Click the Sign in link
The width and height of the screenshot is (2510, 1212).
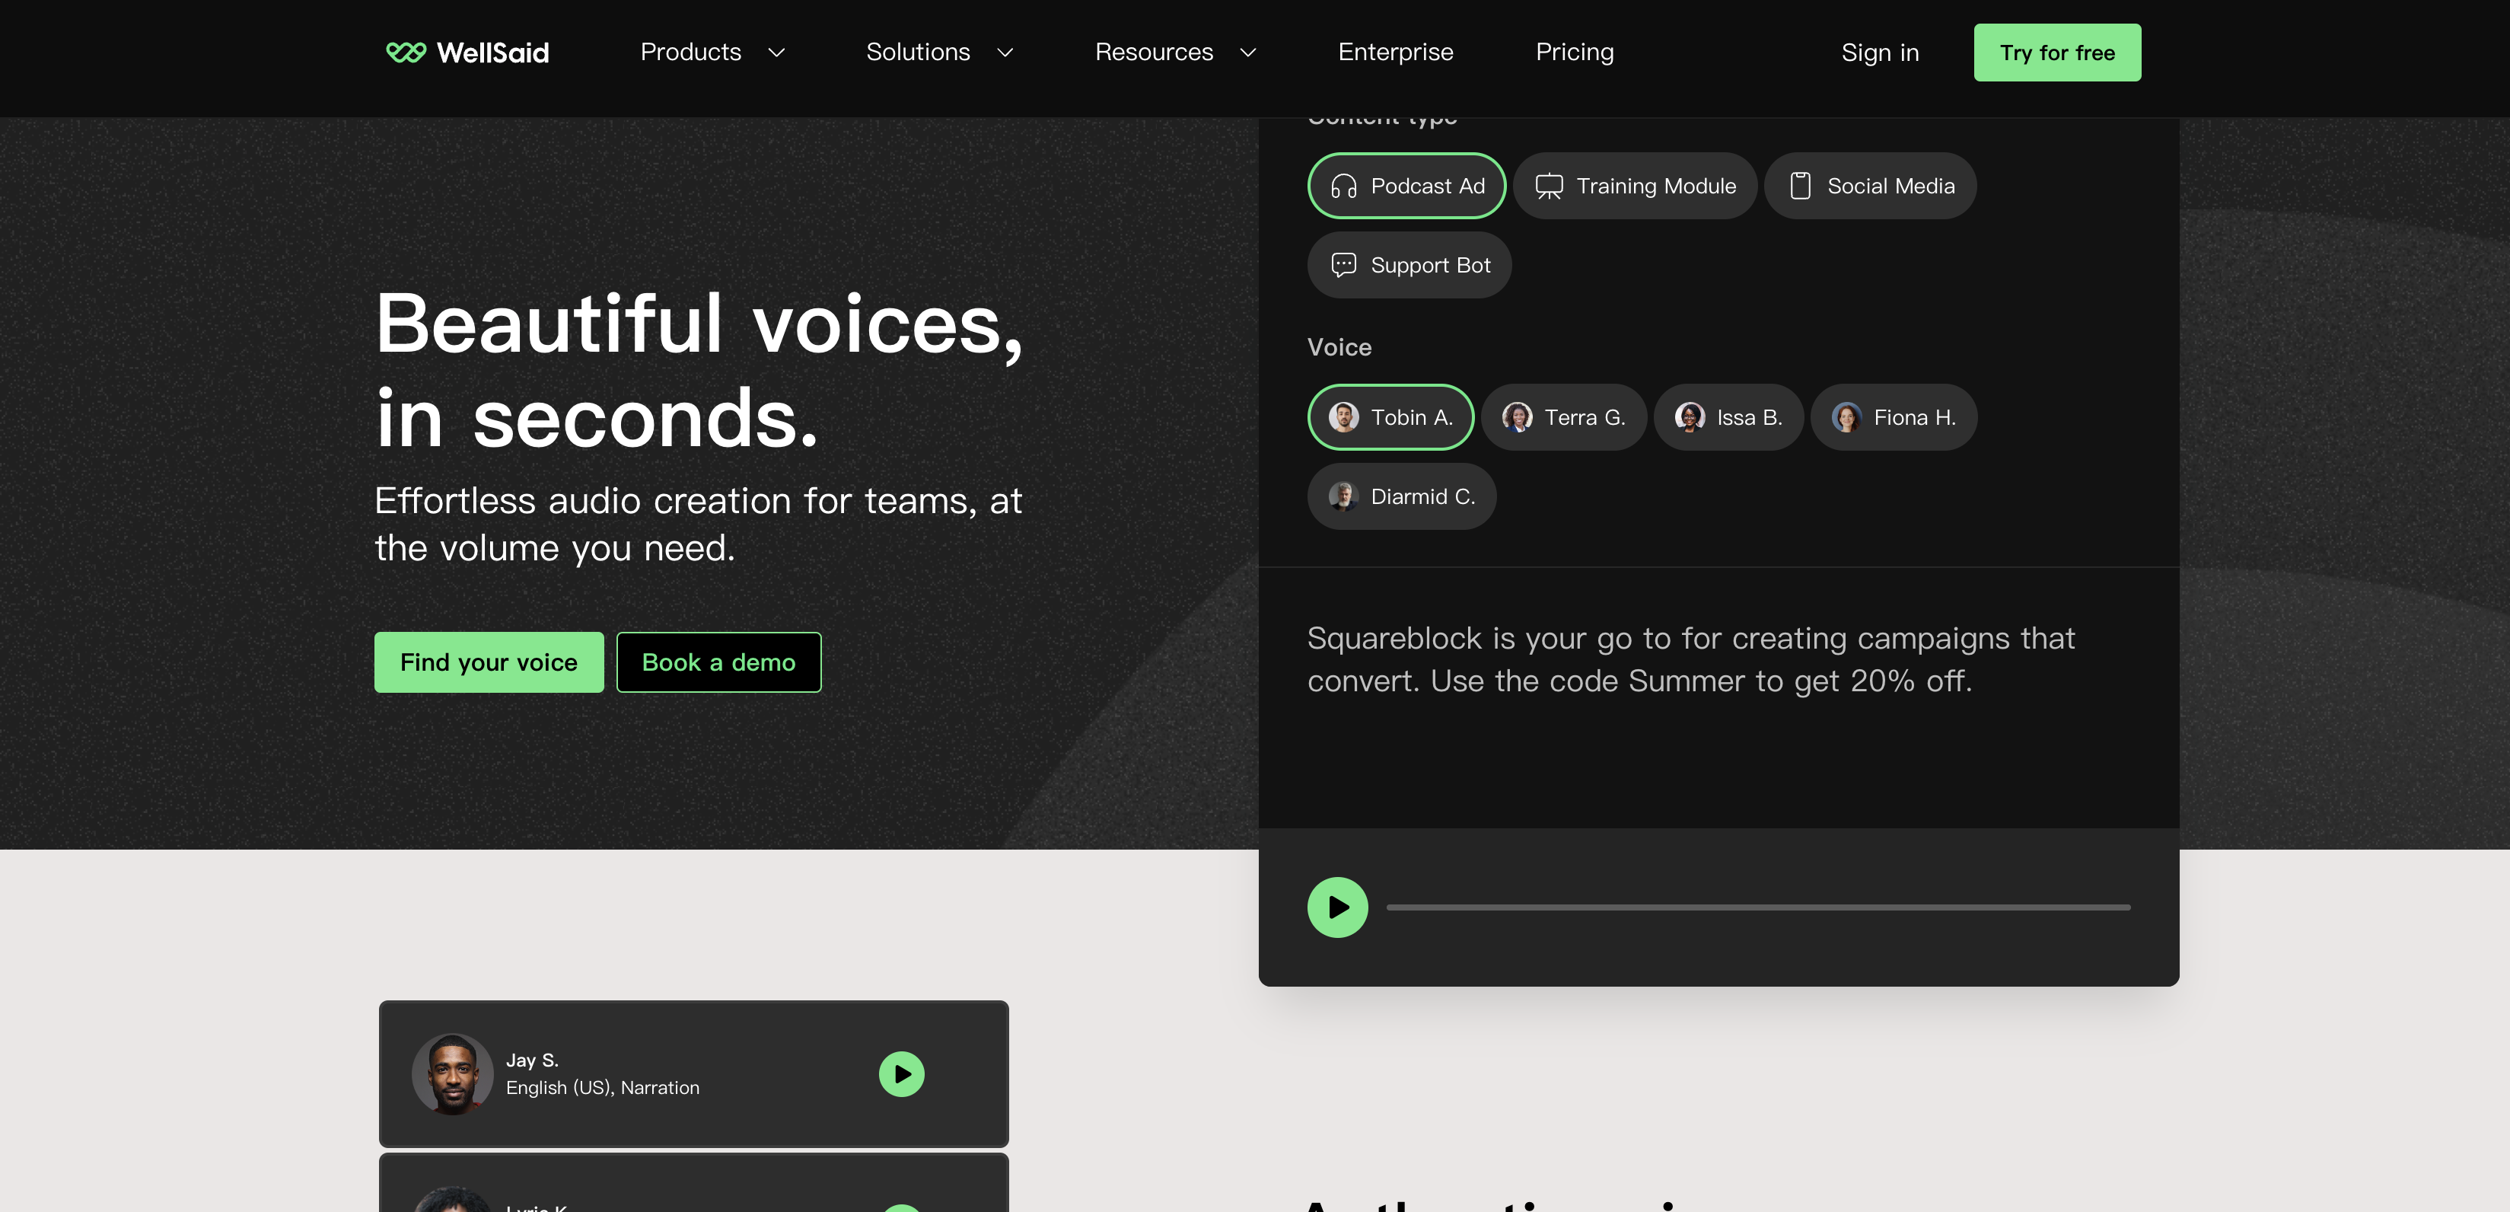pyautogui.click(x=1879, y=51)
